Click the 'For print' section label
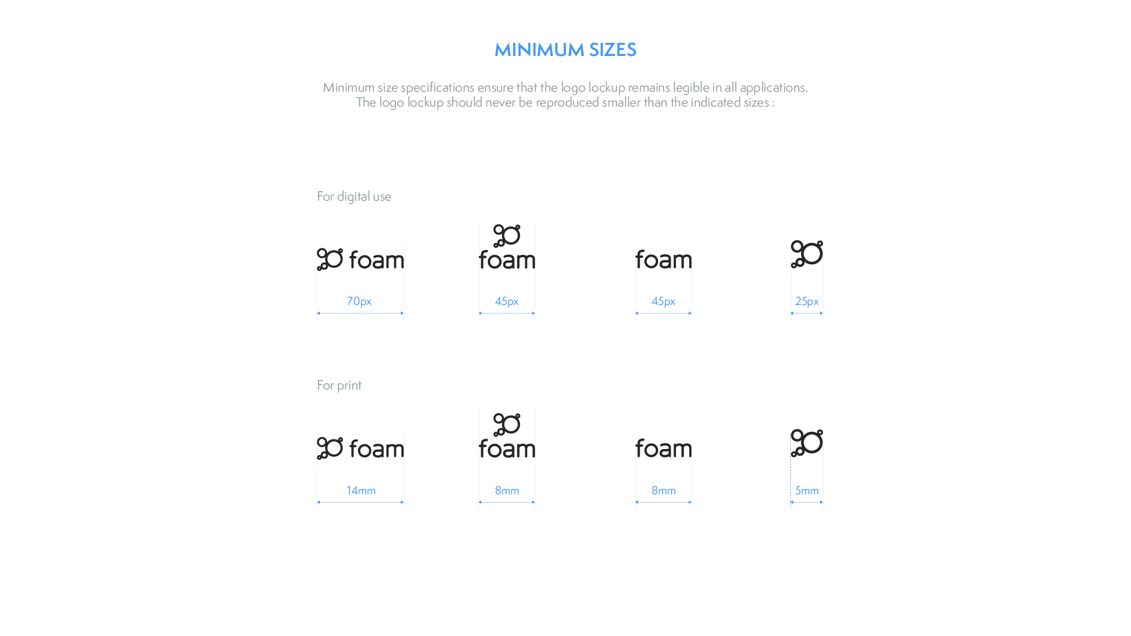Image resolution: width=1131 pixels, height=636 pixels. [339, 385]
